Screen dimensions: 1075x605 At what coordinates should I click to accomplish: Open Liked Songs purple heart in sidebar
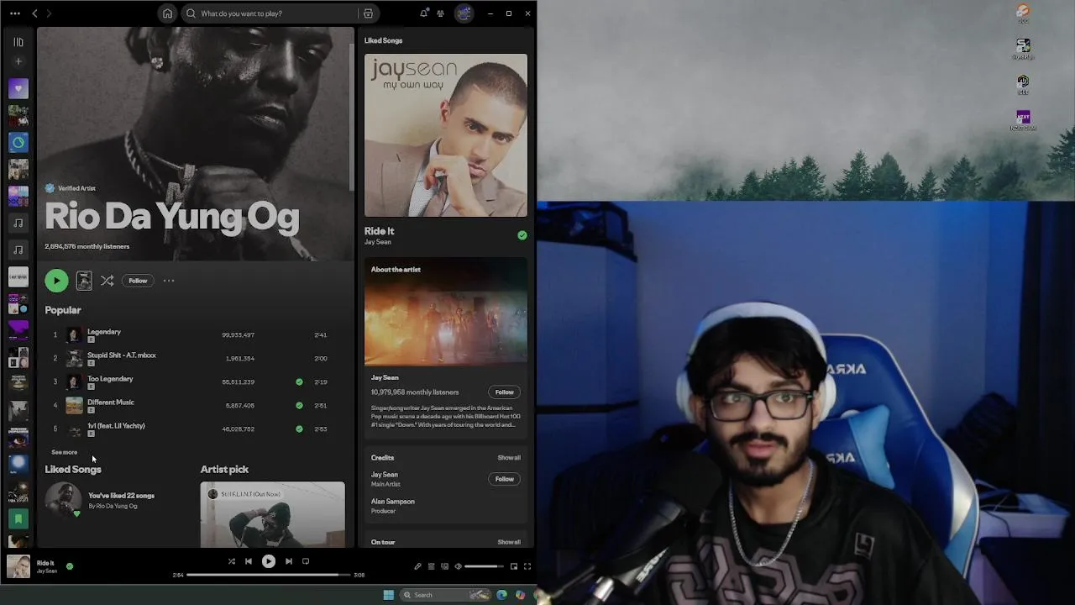[x=18, y=88]
